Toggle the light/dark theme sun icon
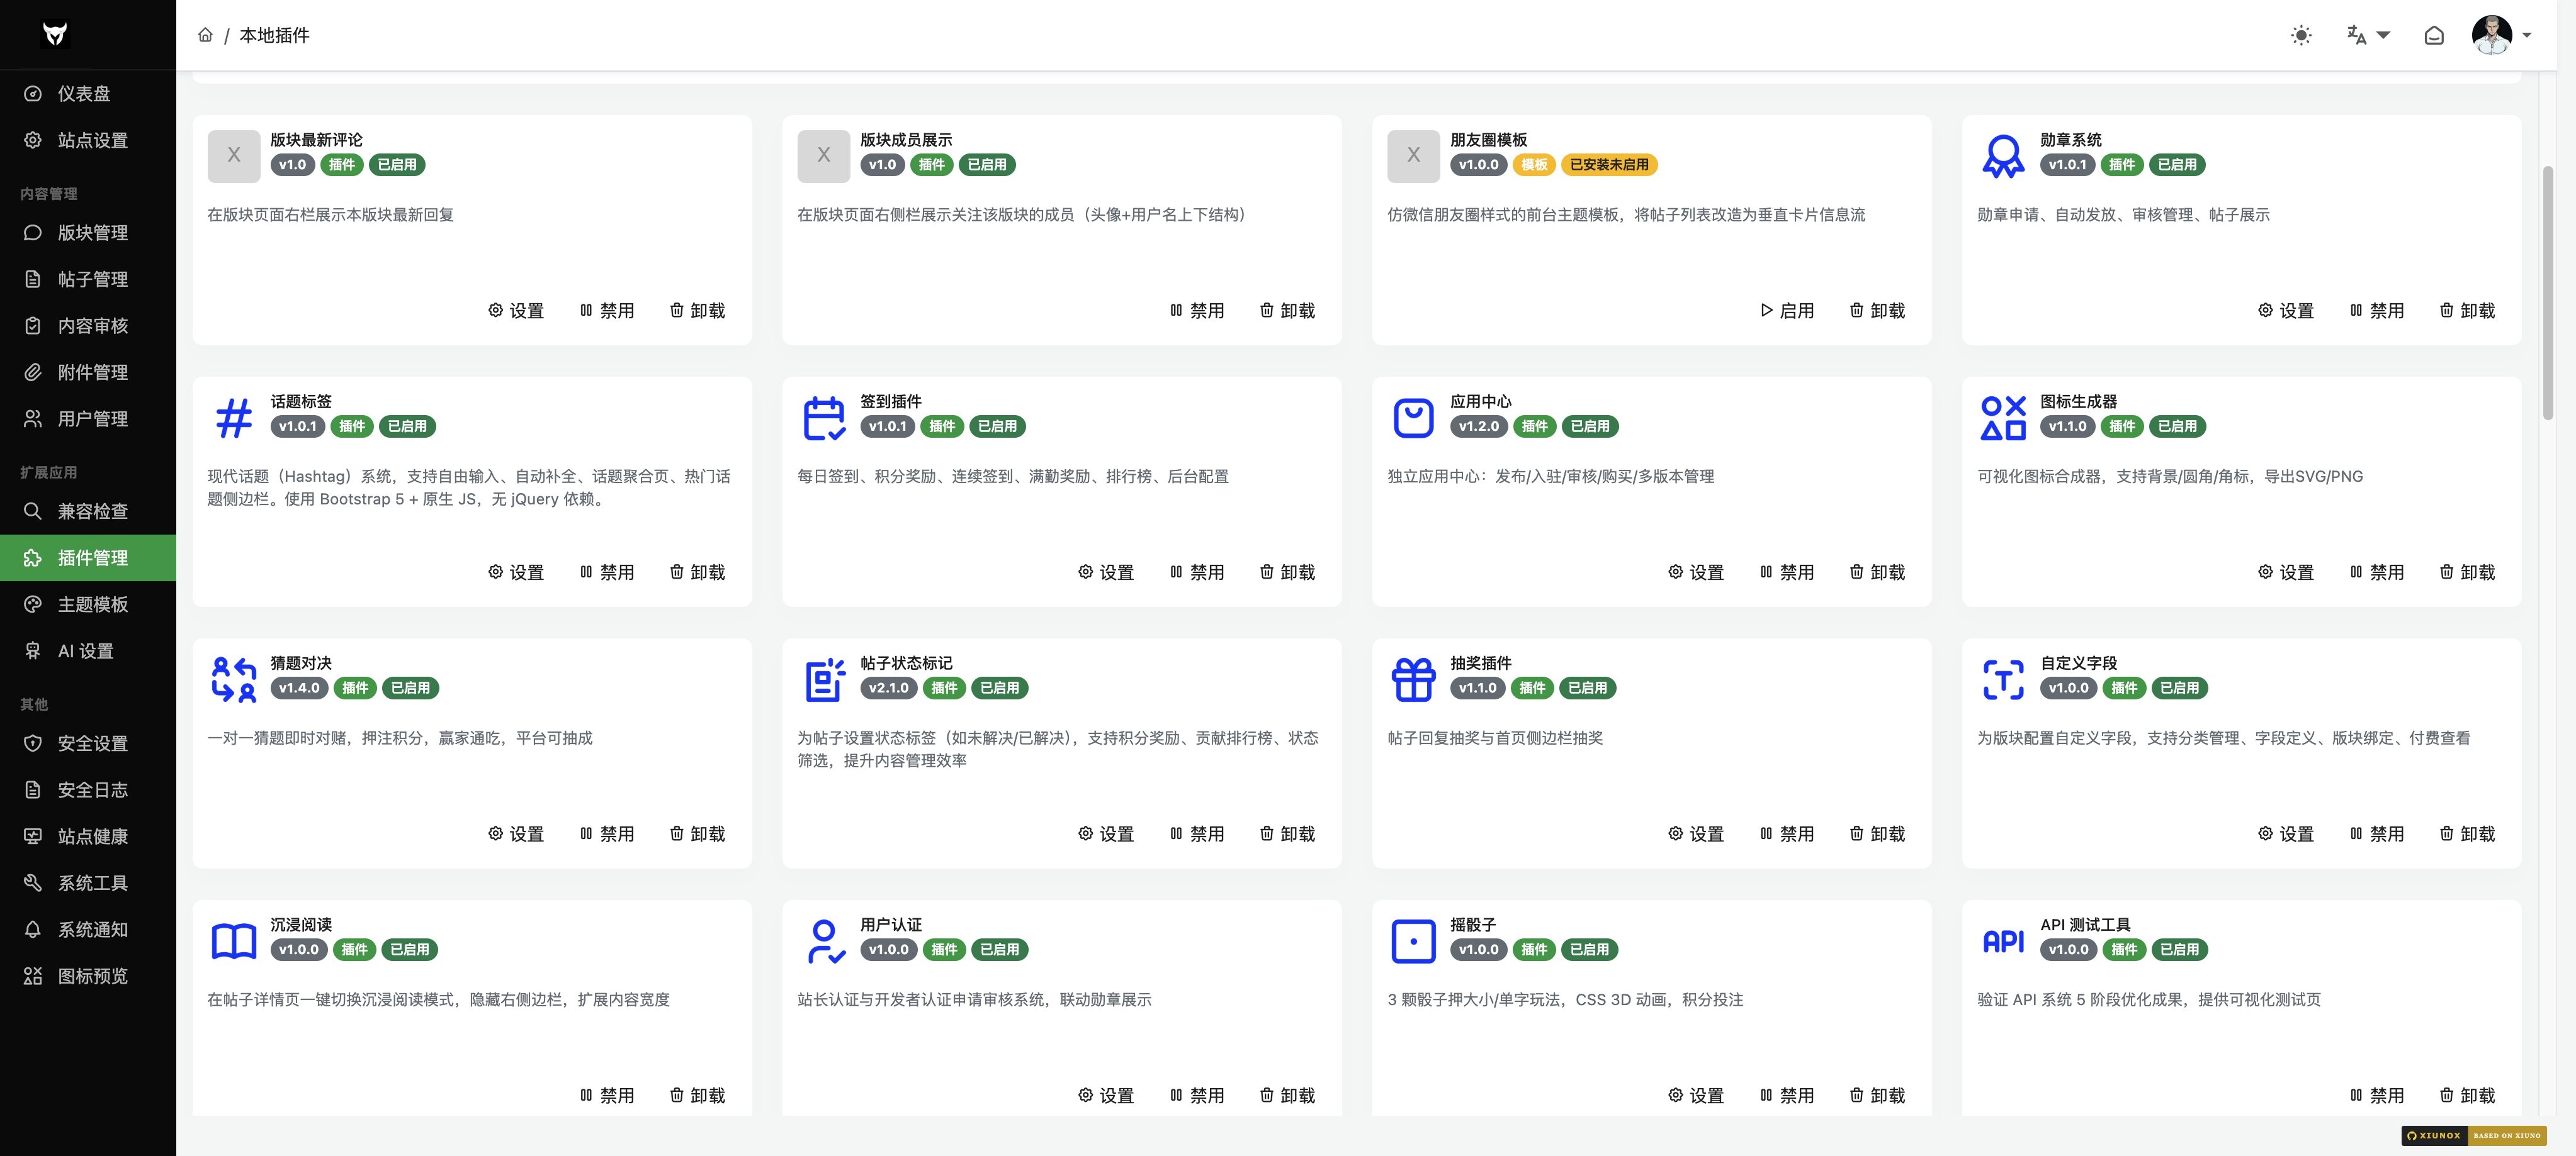This screenshot has width=2576, height=1156. (2301, 35)
